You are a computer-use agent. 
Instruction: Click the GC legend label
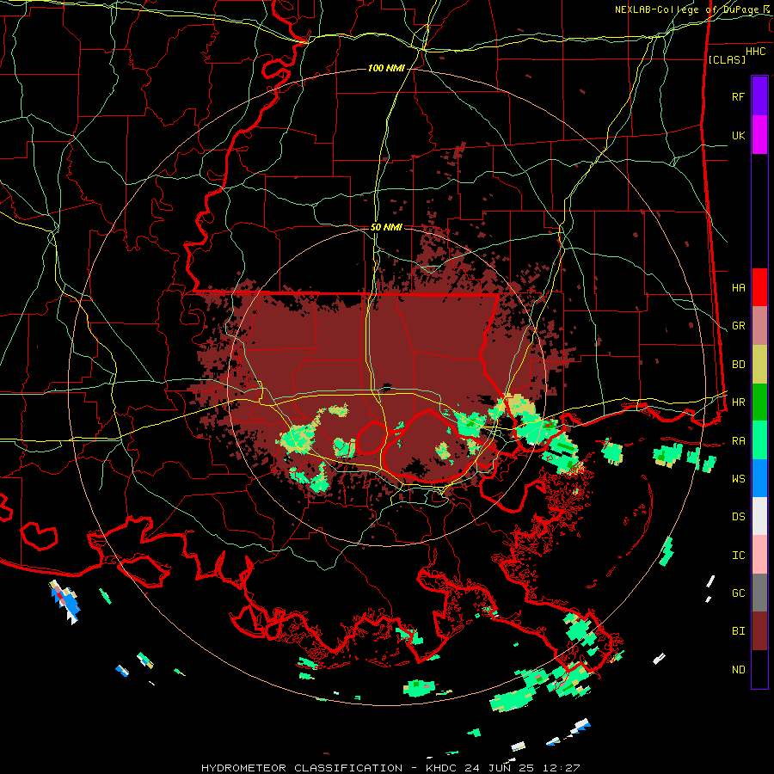(738, 593)
